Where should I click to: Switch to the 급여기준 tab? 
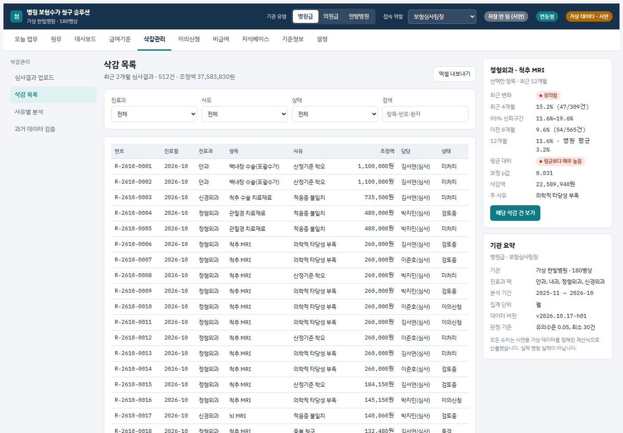pos(120,39)
